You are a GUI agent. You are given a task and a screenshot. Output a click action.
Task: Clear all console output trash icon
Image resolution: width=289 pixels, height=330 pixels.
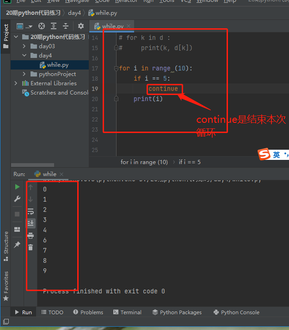[x=31, y=247]
